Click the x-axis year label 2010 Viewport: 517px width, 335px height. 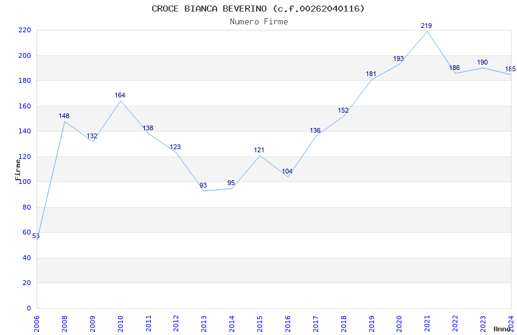coord(120,323)
